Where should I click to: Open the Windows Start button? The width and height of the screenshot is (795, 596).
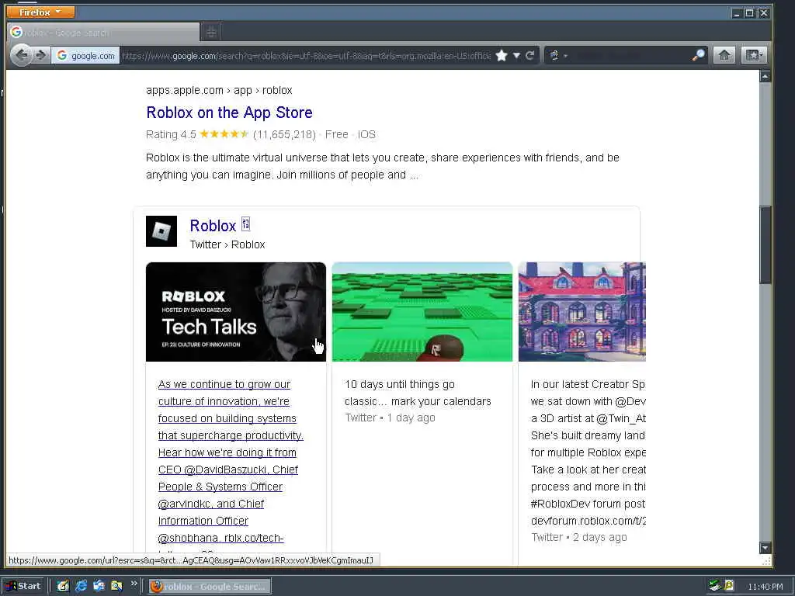(x=23, y=586)
